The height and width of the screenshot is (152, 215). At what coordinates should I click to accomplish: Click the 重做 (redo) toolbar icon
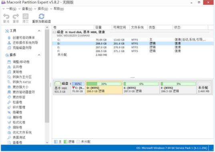16,16
